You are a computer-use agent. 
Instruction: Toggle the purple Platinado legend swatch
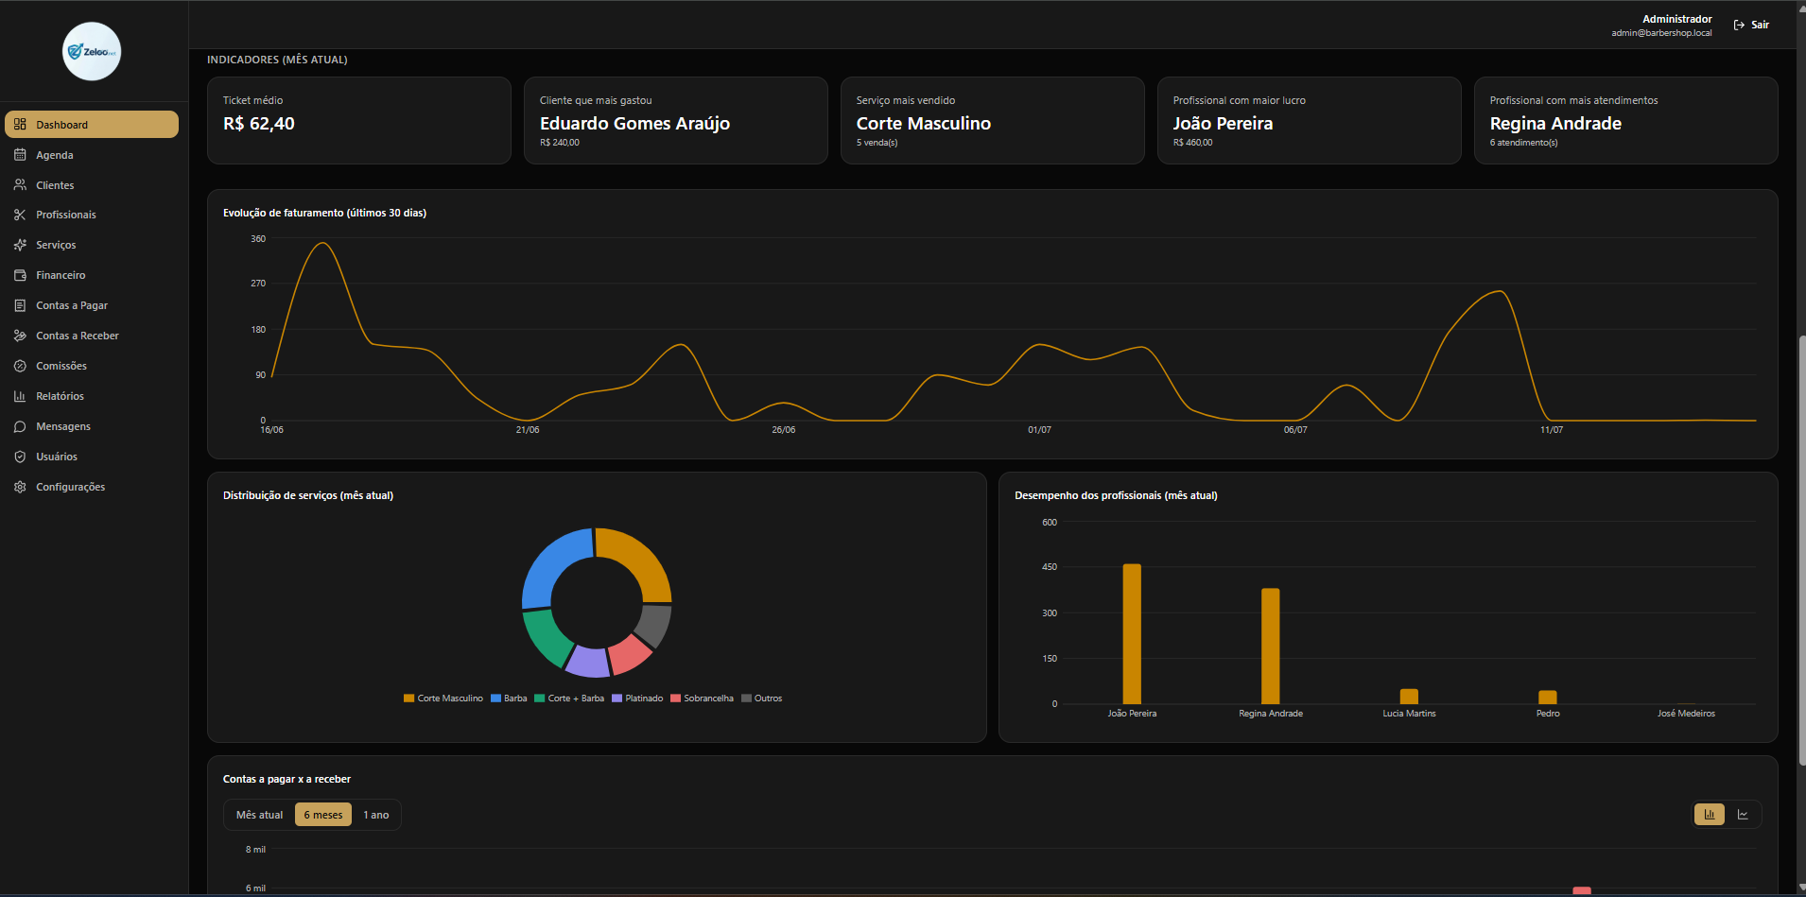point(616,699)
